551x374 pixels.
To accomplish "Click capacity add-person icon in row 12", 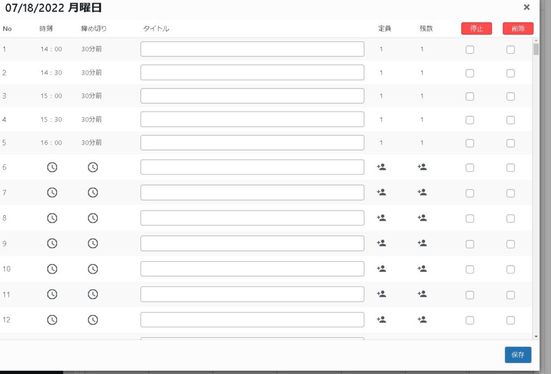I will (x=382, y=319).
